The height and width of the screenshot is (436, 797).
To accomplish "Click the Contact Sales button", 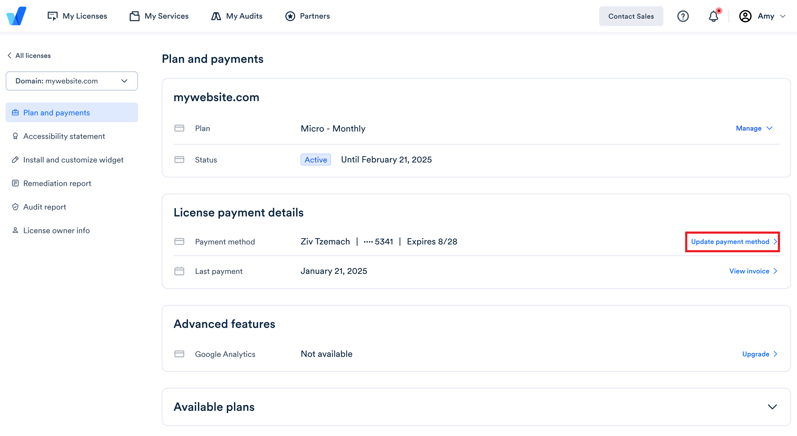I will coord(631,16).
